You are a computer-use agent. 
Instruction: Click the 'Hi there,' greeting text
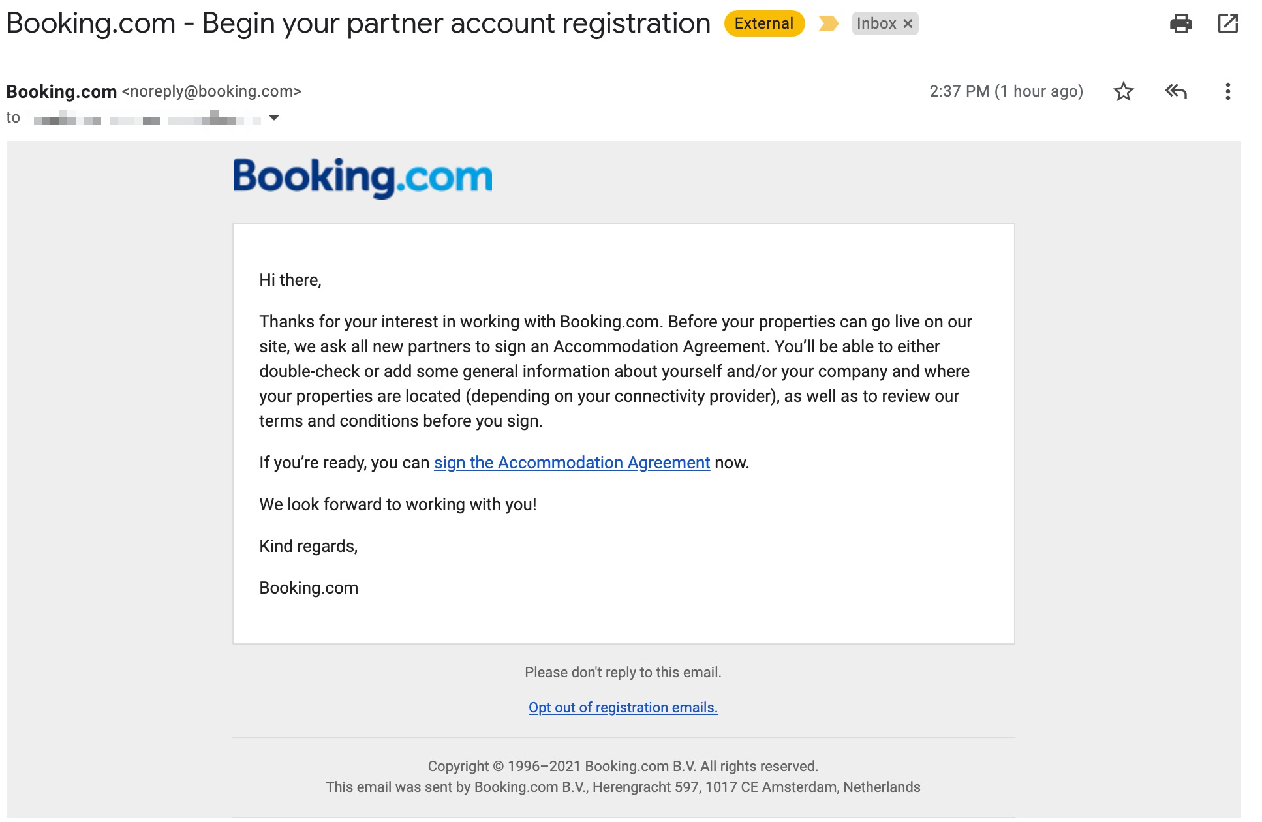pyautogui.click(x=290, y=280)
